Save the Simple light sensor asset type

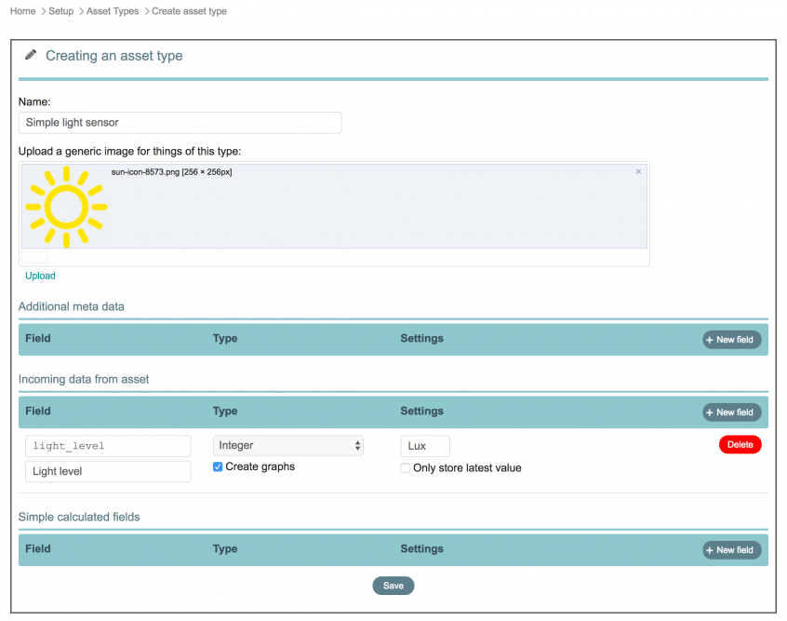pyautogui.click(x=393, y=586)
